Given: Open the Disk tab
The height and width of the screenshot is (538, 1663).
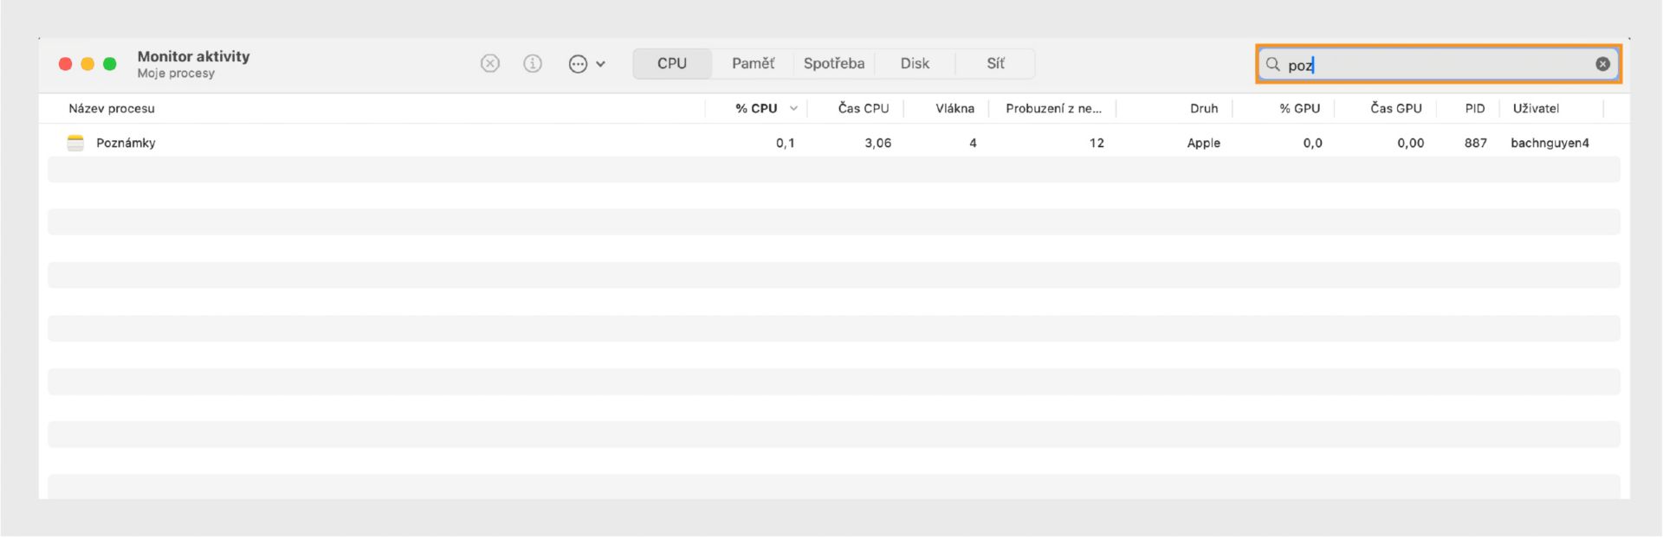Looking at the screenshot, I should click(915, 63).
